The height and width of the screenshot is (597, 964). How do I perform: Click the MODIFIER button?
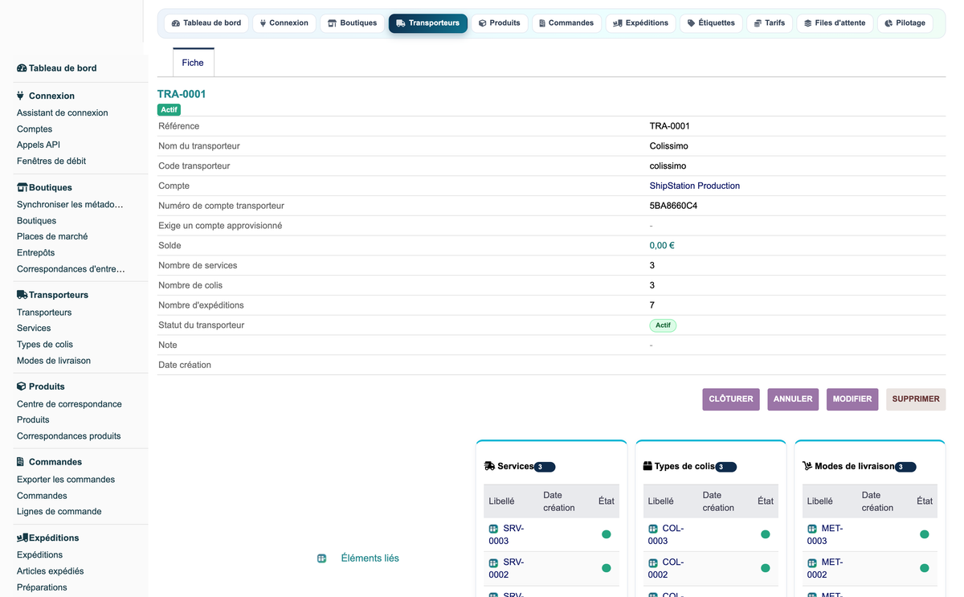pyautogui.click(x=852, y=399)
